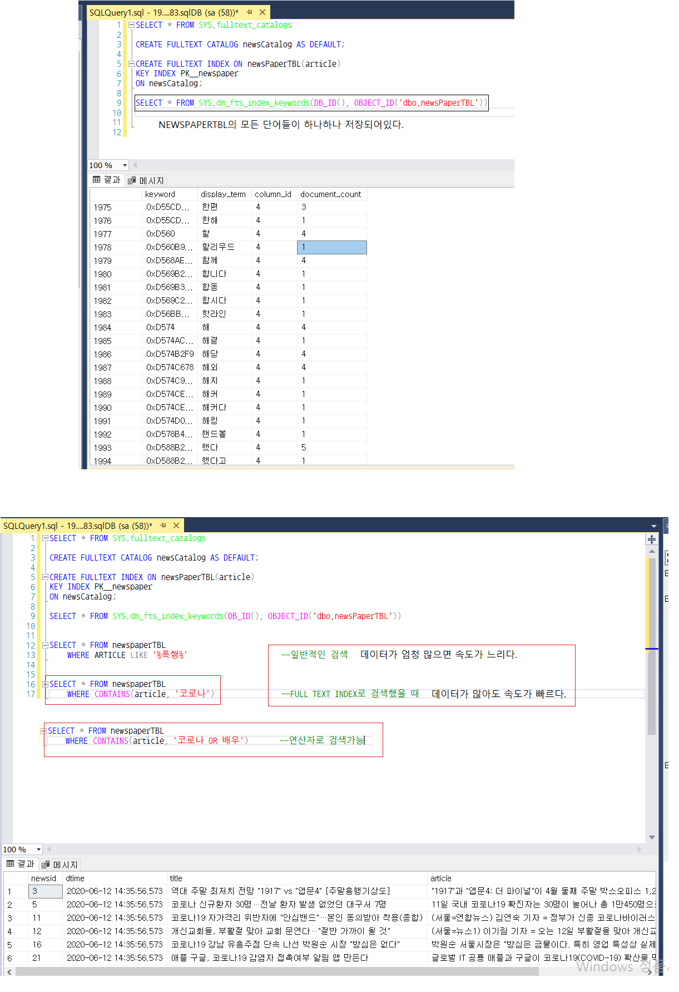The image size is (679, 992).
Task: Click display_term cell '할리우드'
Action: 225,247
